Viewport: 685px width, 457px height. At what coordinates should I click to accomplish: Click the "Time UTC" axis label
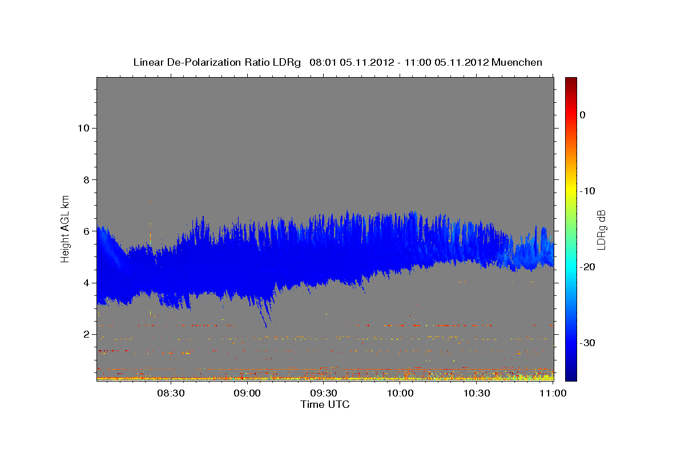pyautogui.click(x=325, y=404)
